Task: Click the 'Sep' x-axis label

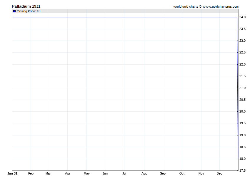Action: pos(163,174)
